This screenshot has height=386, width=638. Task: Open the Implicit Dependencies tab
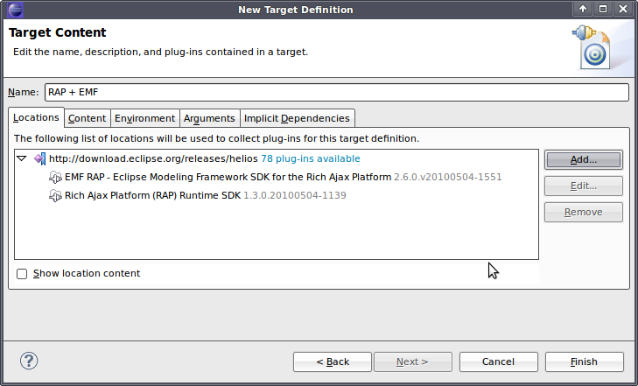[x=297, y=118]
